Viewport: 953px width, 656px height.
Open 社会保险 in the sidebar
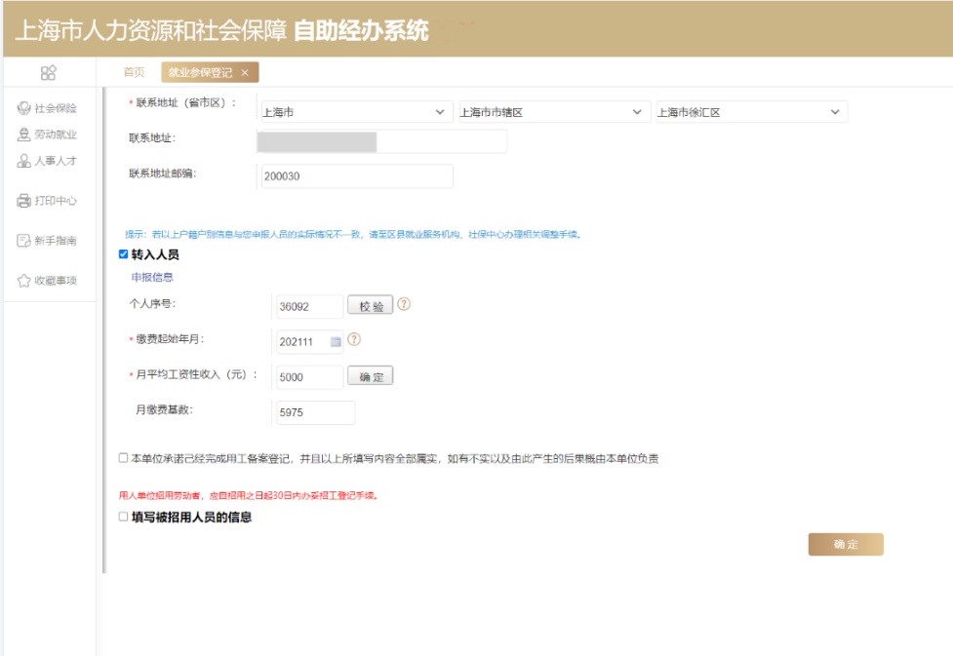[48, 108]
